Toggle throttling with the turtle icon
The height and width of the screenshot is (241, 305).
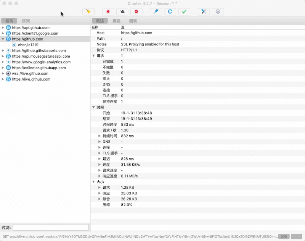(x=122, y=12)
